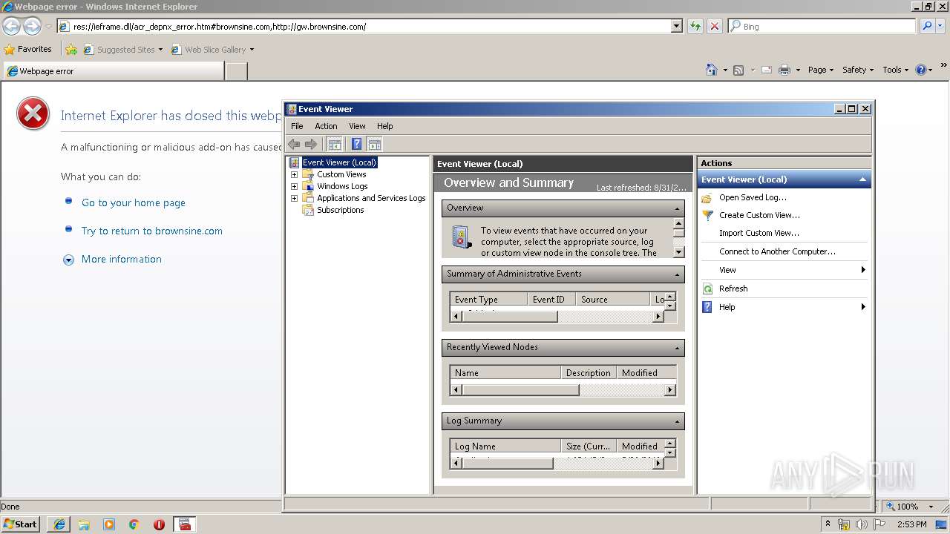The width and height of the screenshot is (950, 534).
Task: Click the Help book icon in Event Viewer toolbar
Action: [x=356, y=144]
